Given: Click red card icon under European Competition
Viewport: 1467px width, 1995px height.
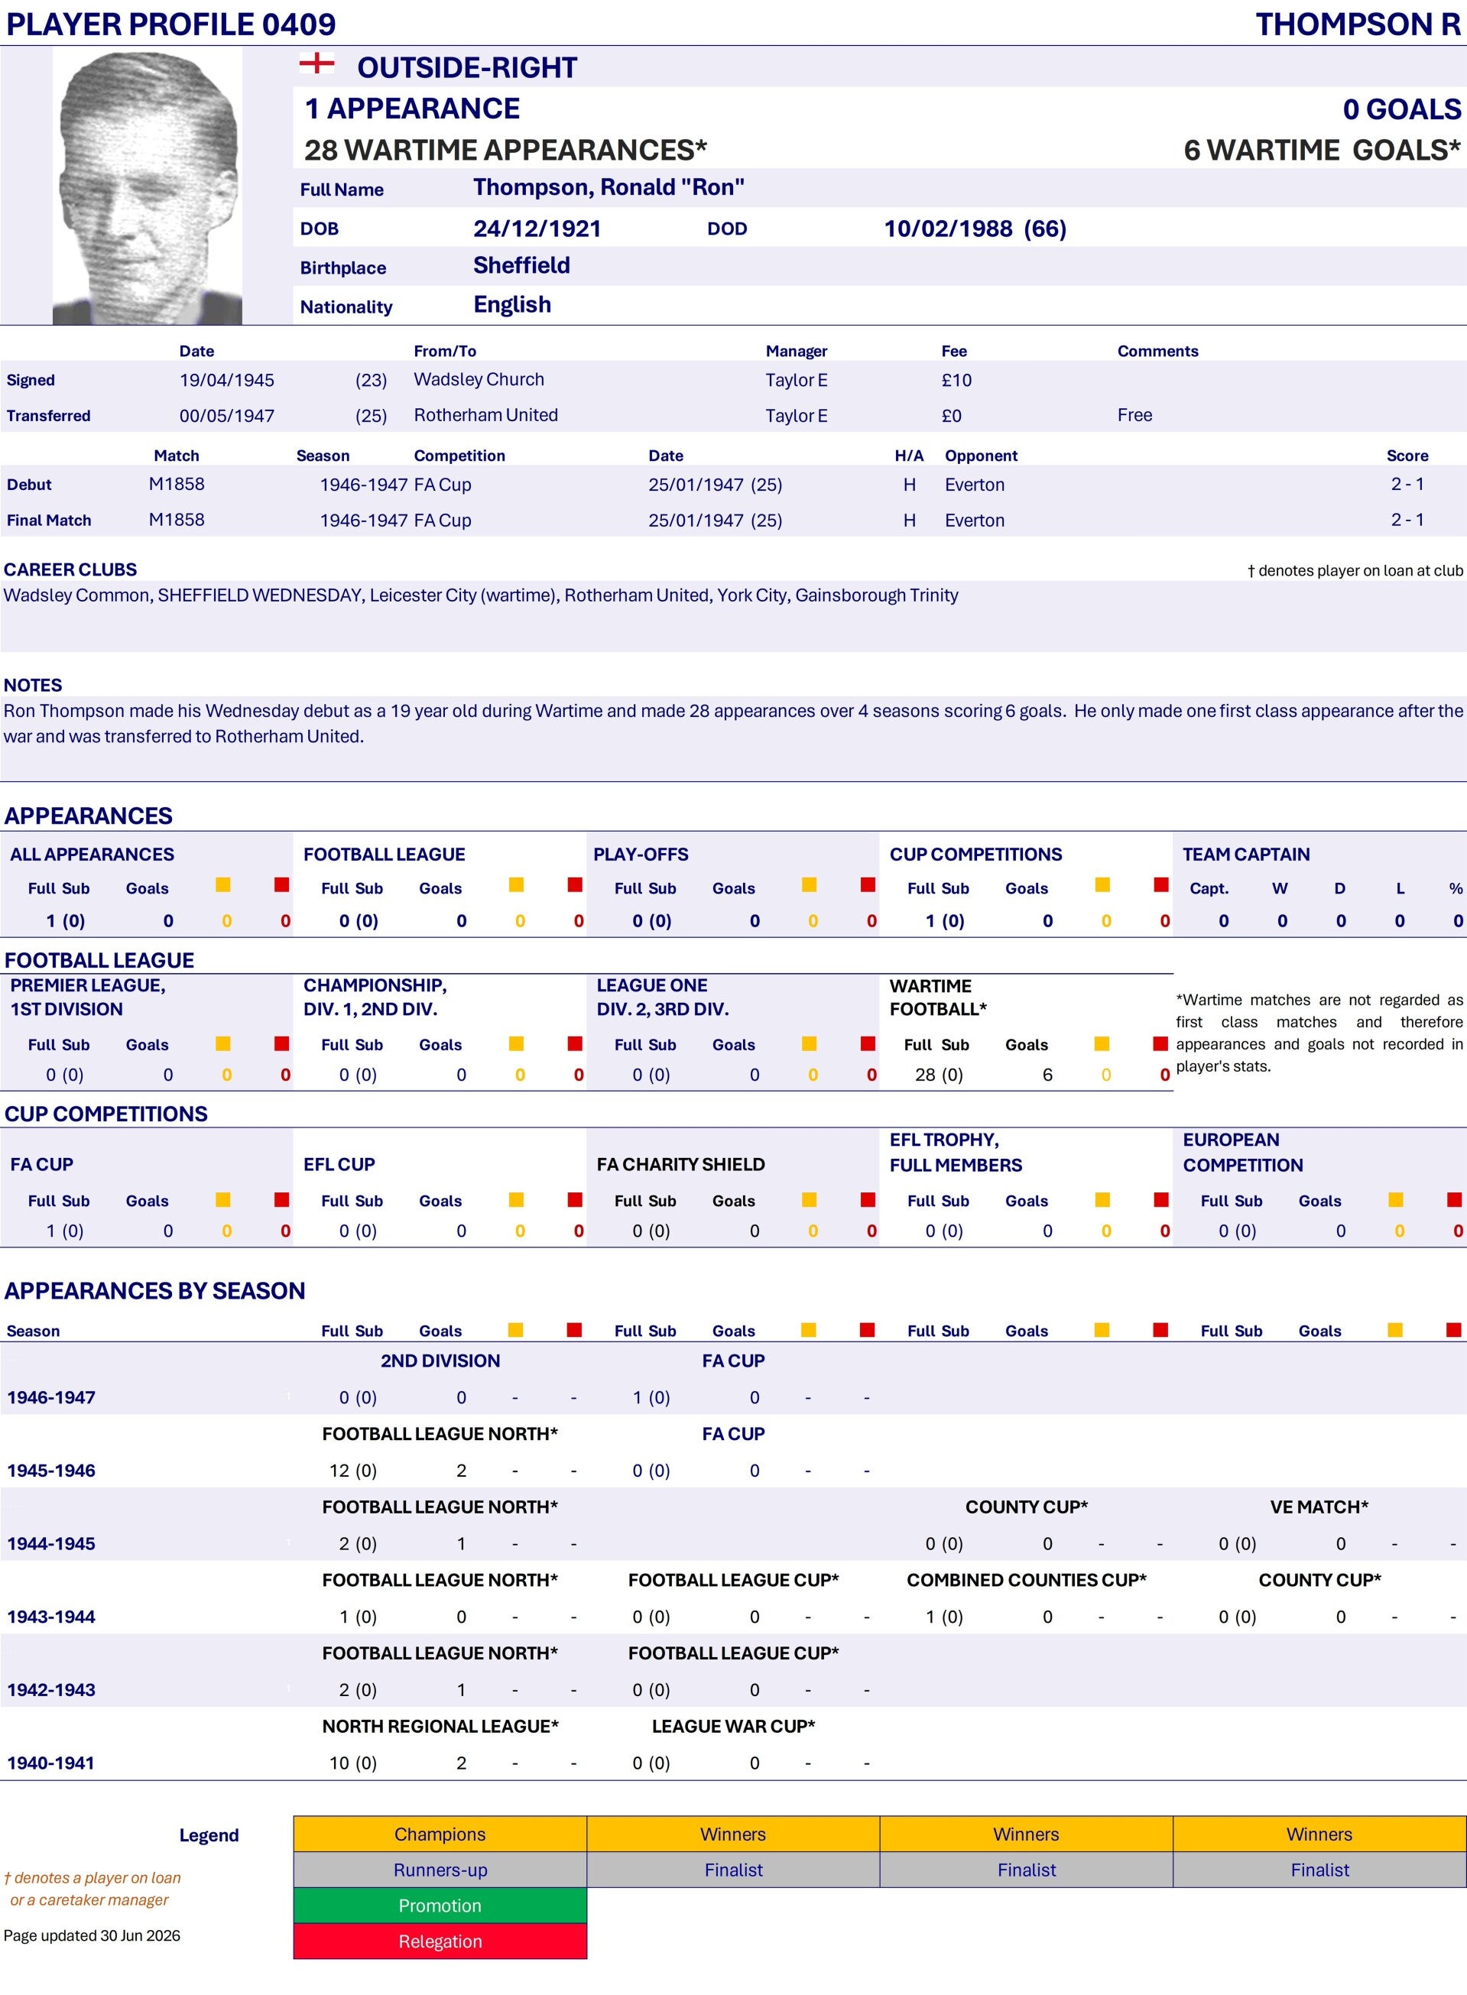Looking at the screenshot, I should (1454, 1199).
